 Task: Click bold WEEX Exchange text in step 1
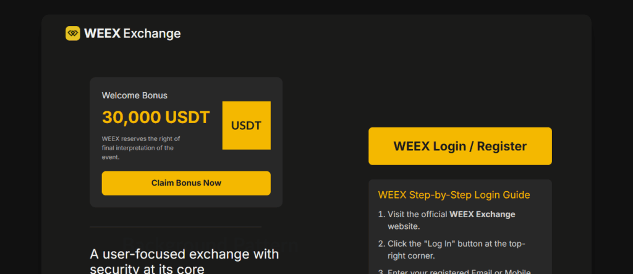tap(482, 214)
